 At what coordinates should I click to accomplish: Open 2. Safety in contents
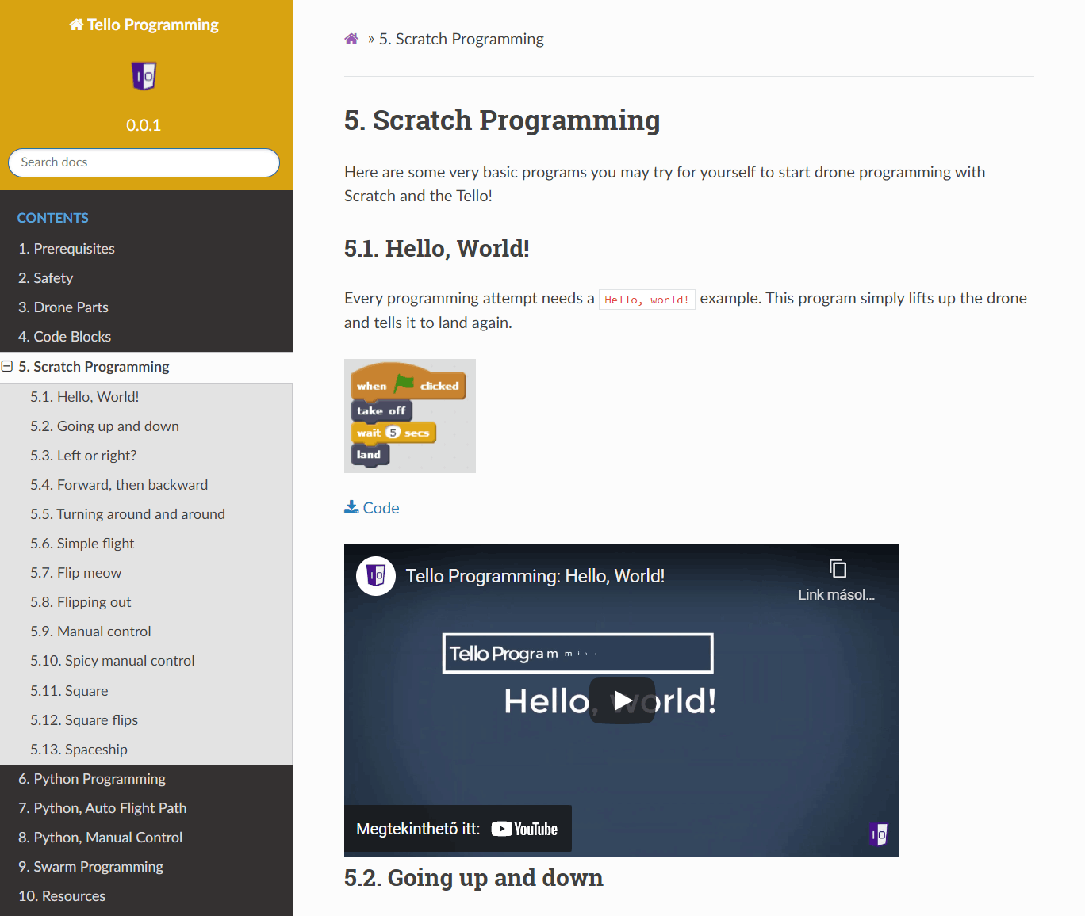(x=146, y=278)
